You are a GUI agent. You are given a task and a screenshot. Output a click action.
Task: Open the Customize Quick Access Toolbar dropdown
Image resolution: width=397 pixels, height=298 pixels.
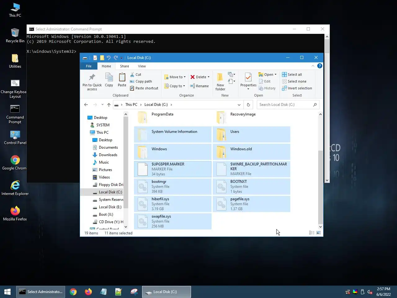point(122,58)
